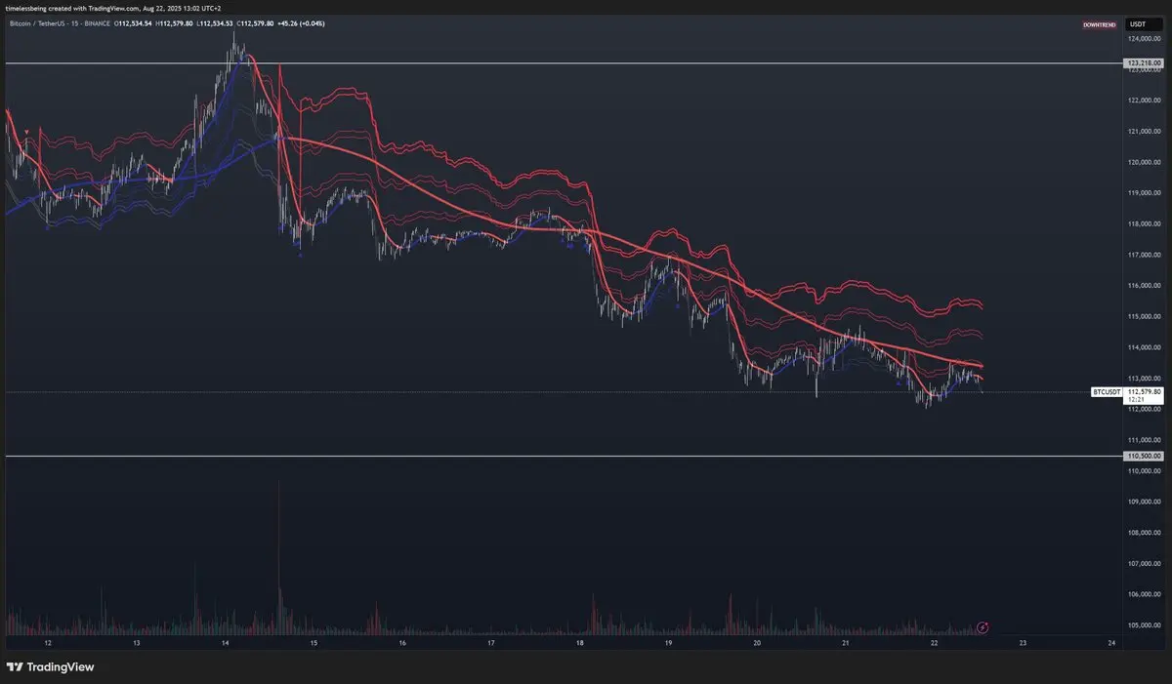Click the current price label 112,579.80 on the price axis

click(1144, 391)
